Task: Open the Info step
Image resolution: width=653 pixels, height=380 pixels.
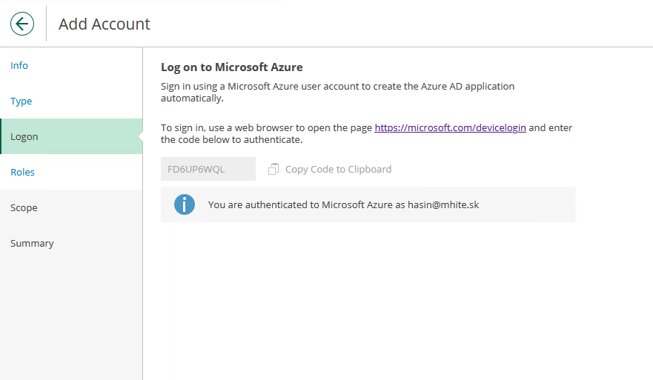Action: pyautogui.click(x=19, y=66)
